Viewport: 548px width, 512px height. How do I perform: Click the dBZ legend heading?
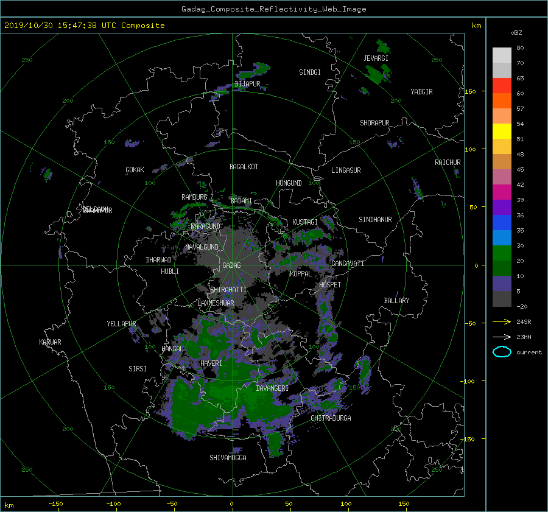[516, 33]
